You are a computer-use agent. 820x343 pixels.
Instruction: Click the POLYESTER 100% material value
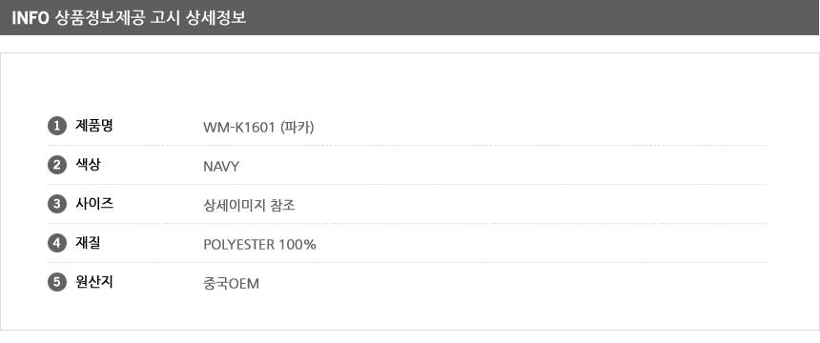tap(259, 245)
